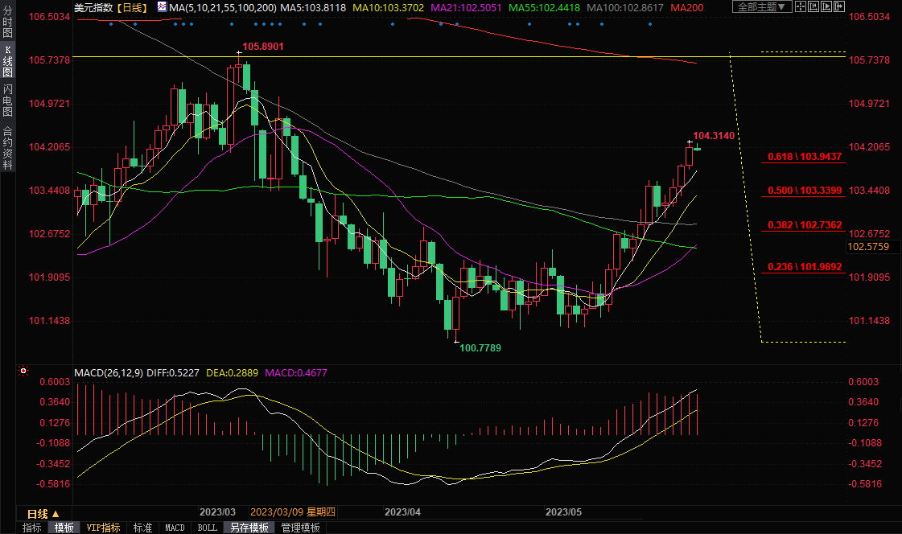Open 管理模板 template manager
The height and width of the screenshot is (534, 902).
(x=300, y=528)
